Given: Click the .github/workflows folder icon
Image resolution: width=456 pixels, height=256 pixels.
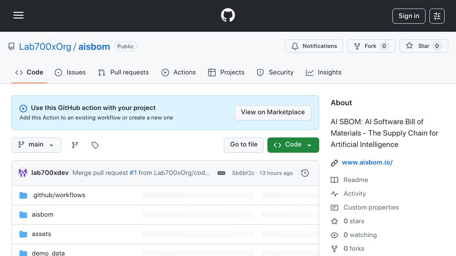Looking at the screenshot, I should [23, 195].
